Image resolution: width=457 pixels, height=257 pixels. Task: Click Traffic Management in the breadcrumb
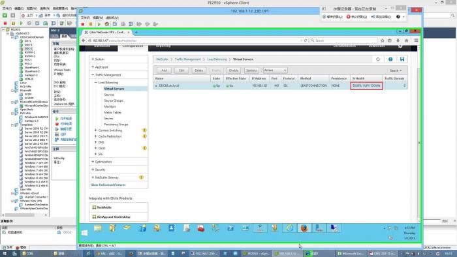pos(188,59)
